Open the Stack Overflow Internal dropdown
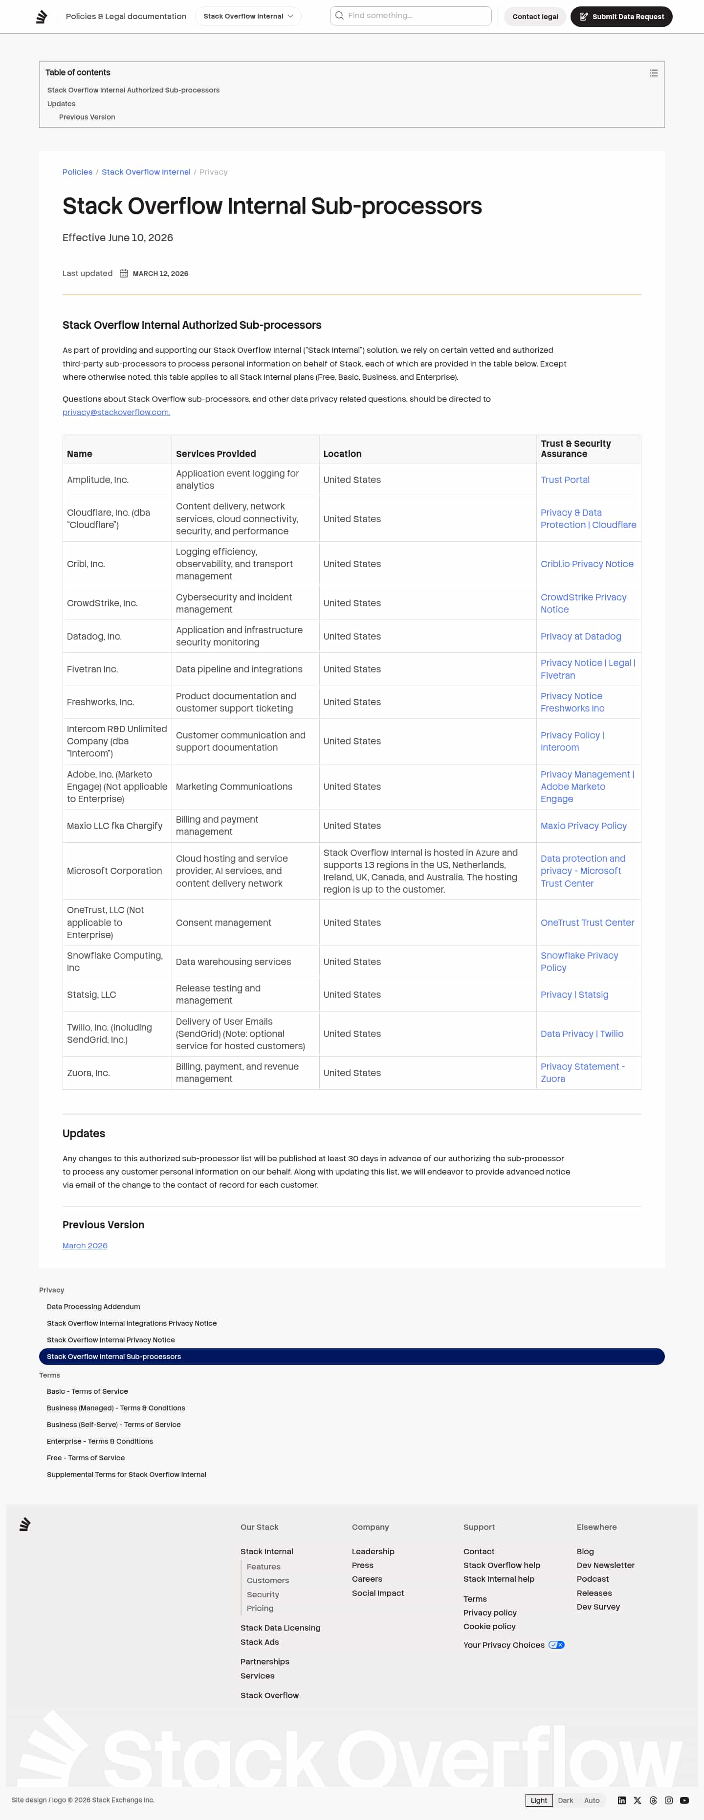 point(248,16)
